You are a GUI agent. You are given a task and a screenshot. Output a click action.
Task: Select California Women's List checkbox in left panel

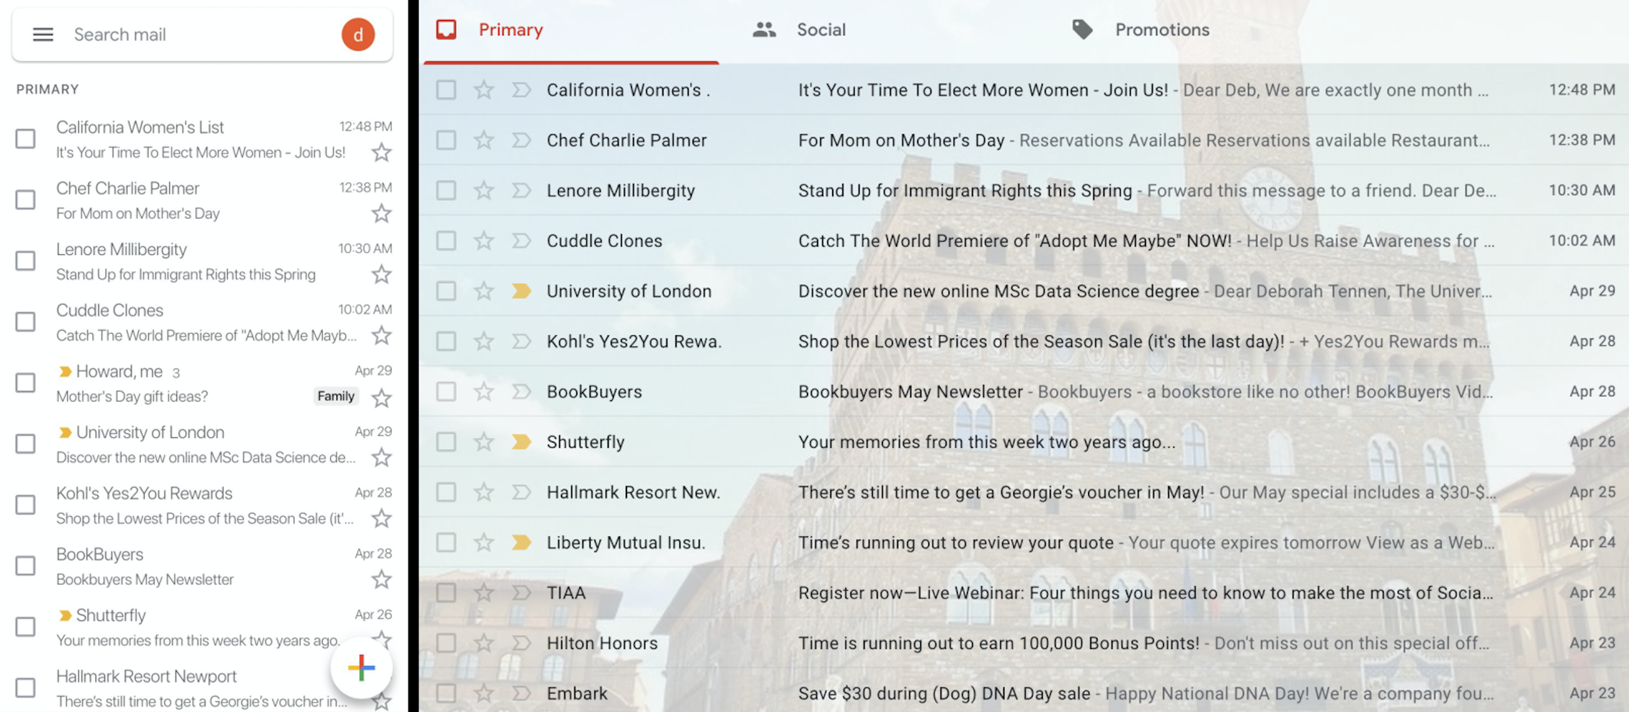[x=25, y=139]
